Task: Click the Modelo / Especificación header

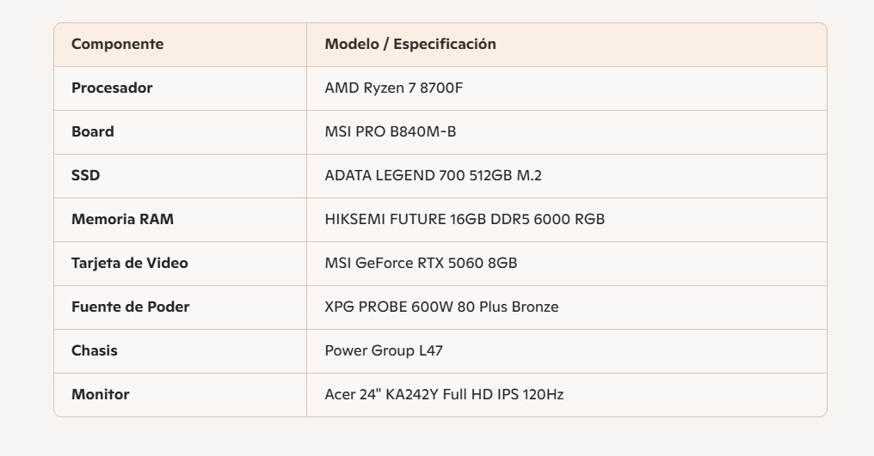Action: coord(410,45)
